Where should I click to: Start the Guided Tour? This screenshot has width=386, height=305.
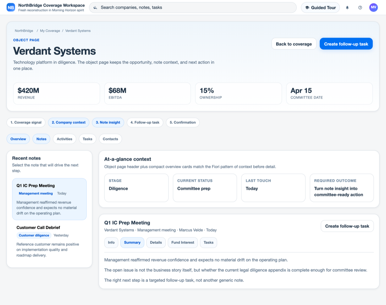pos(320,8)
